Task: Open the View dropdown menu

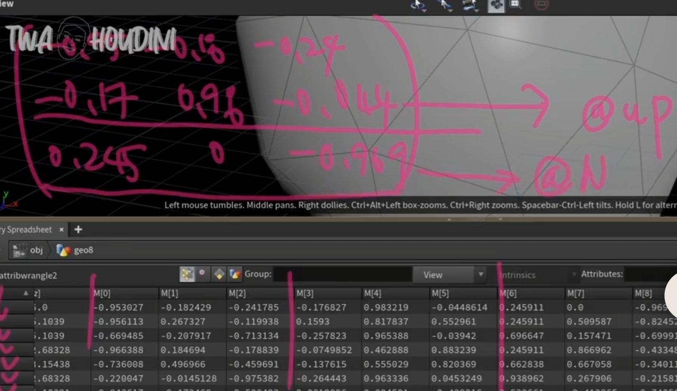Action: 449,275
